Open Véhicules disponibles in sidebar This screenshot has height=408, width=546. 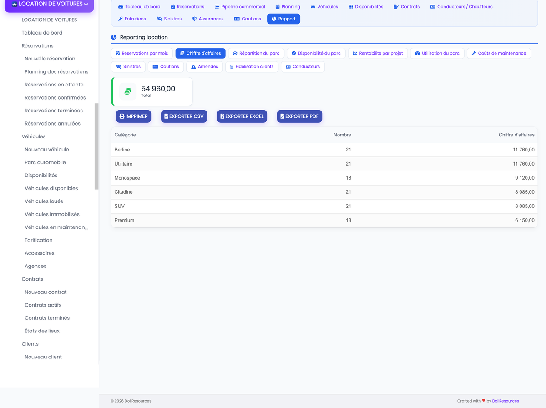point(51,188)
